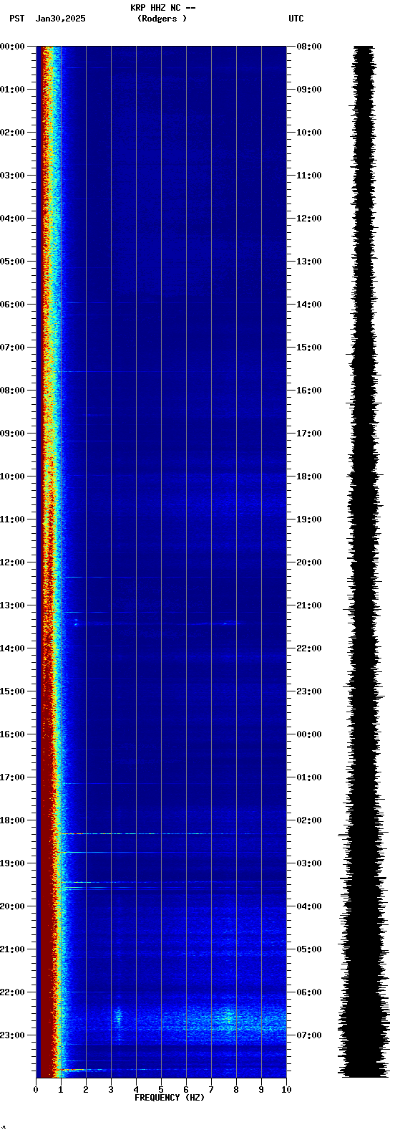Image resolution: width=395 pixels, height=1135 pixels.
Task: Click the '11:00' UTC time label
Action: click(x=309, y=176)
